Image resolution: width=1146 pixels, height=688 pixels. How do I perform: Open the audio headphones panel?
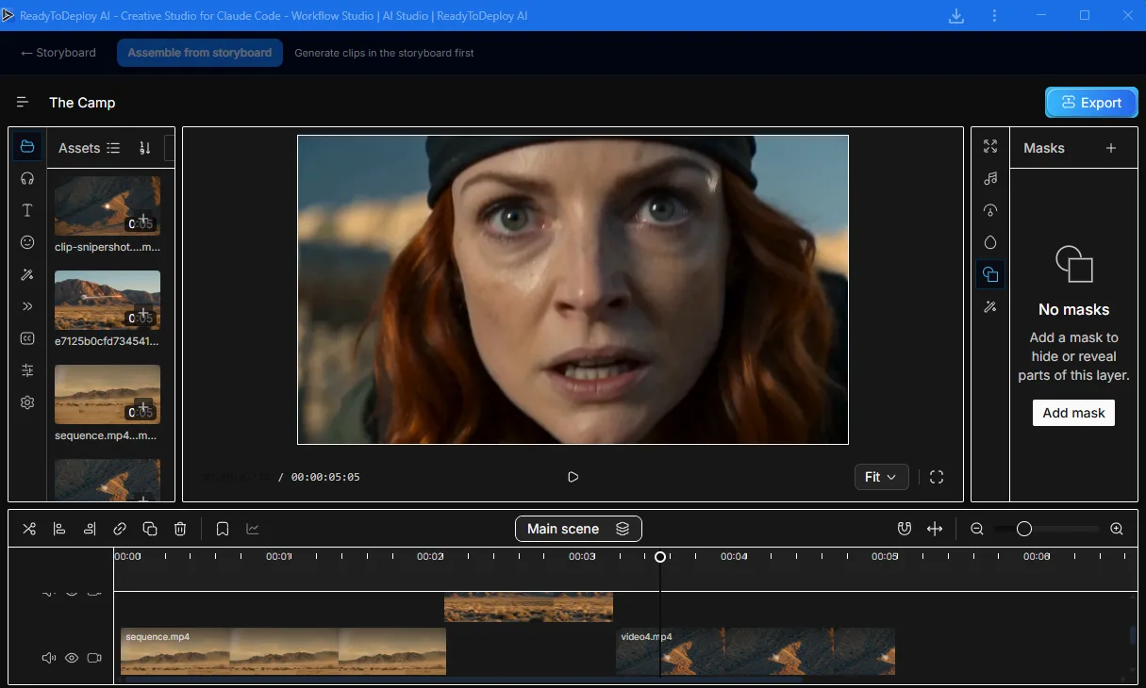click(27, 178)
